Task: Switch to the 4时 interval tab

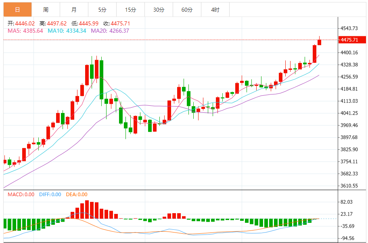Action: coord(215,9)
